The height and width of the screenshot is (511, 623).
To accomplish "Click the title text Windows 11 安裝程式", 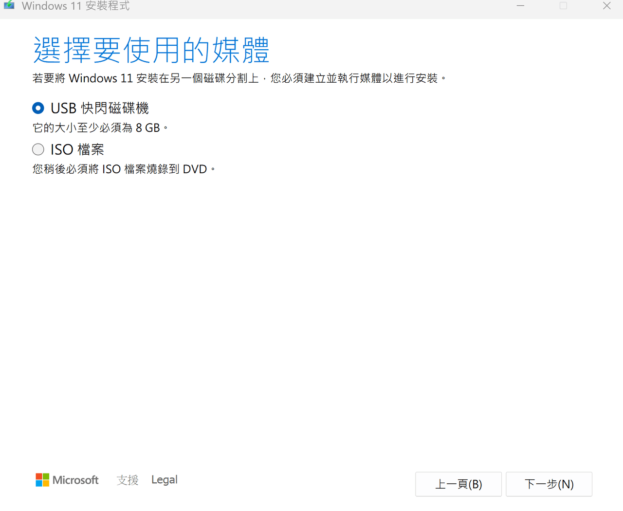I will click(x=76, y=6).
